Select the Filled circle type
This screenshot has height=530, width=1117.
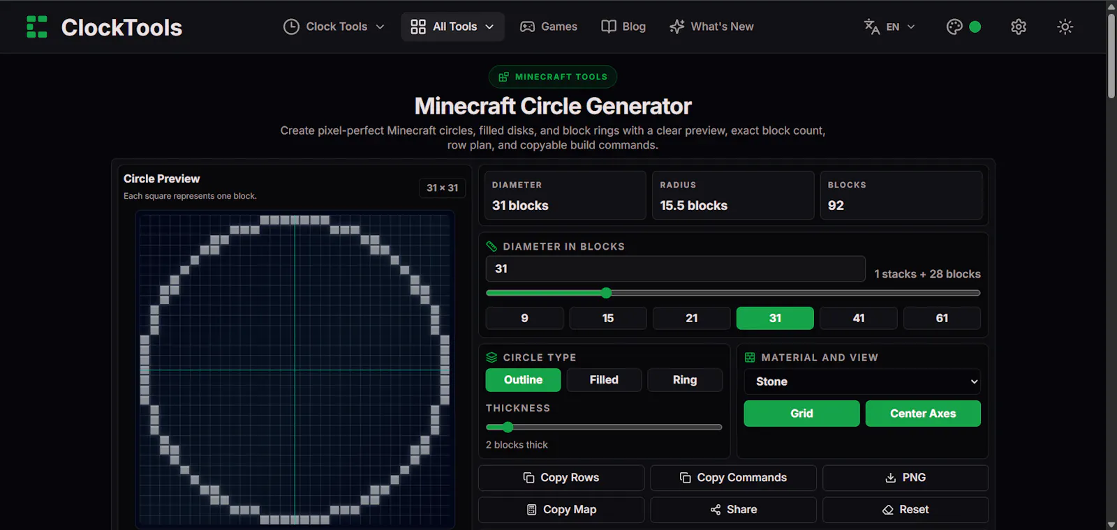(x=604, y=380)
